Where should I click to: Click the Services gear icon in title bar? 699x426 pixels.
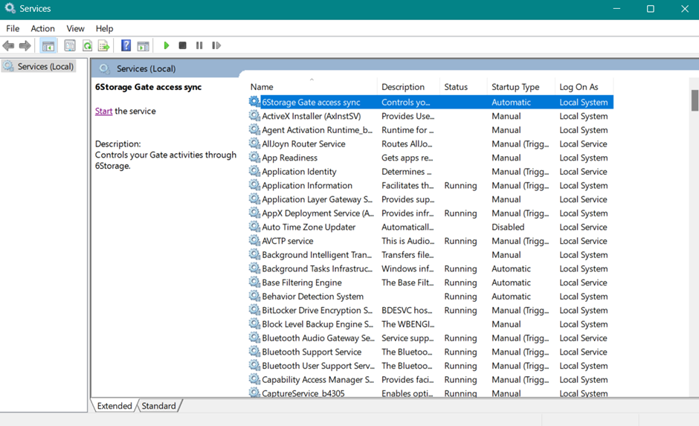pos(10,8)
